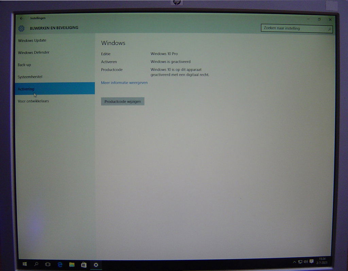Click the Windows heading
Screen dimensions: 348x271
pos(113,43)
